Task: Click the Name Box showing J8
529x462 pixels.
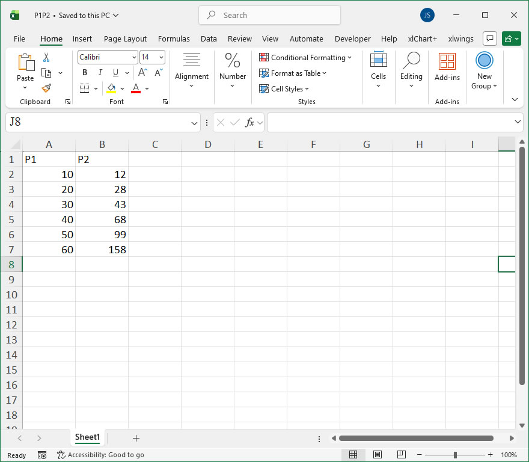Action: click(x=96, y=122)
